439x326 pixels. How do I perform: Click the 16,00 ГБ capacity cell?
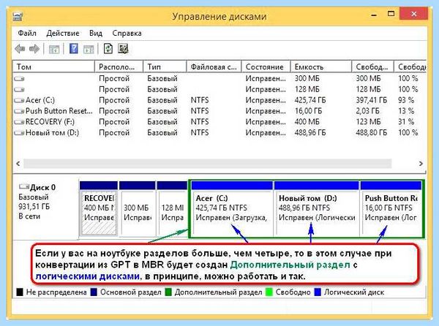coord(308,111)
